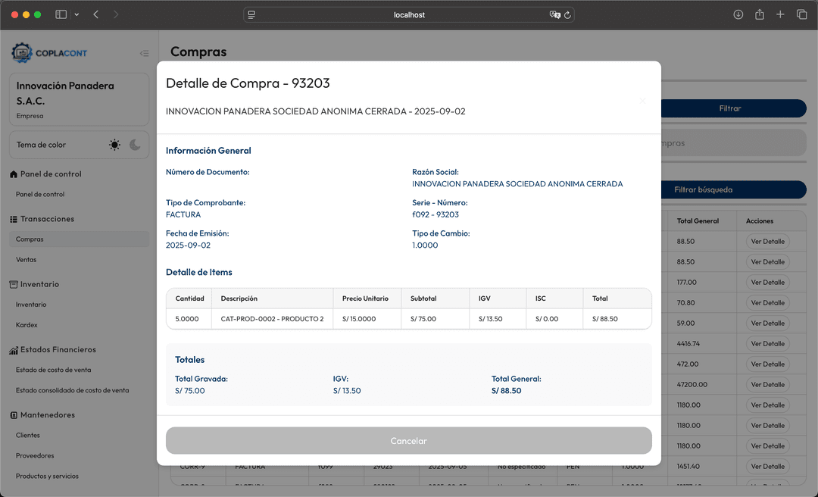Click the Transacciones section icon
The height and width of the screenshot is (497, 818).
[x=12, y=218]
